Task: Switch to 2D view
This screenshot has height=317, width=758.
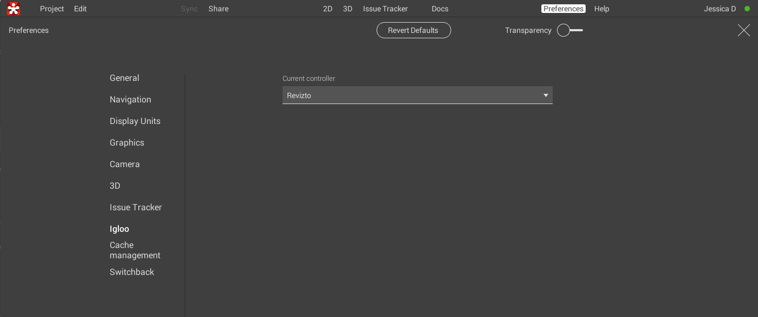Action: coord(327,9)
